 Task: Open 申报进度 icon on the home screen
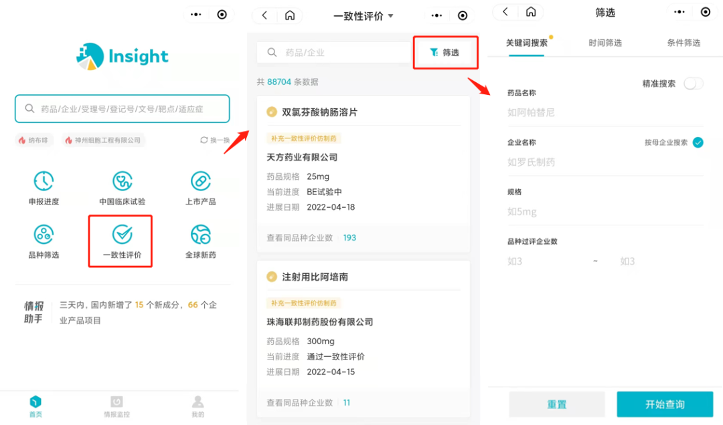(x=44, y=181)
